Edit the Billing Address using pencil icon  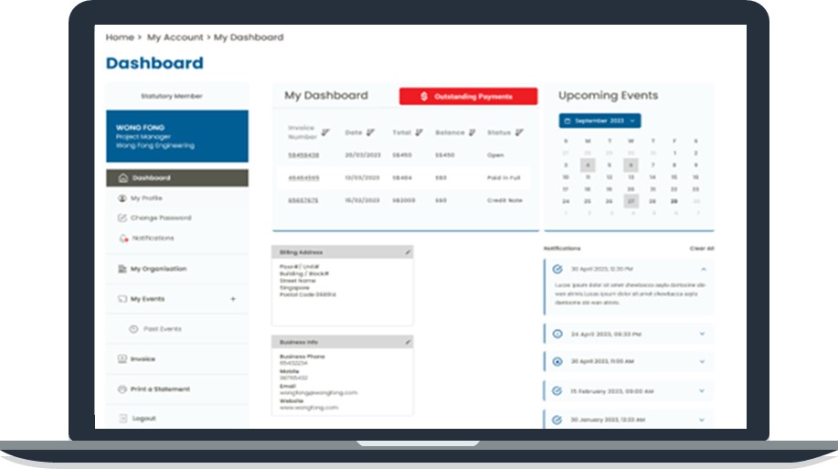(408, 251)
